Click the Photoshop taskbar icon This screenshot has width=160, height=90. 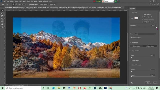[x=105, y=88]
